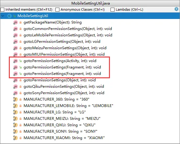
Task: Select gotoPermissionSettings(Object, int): void
Action: coord(60,80)
